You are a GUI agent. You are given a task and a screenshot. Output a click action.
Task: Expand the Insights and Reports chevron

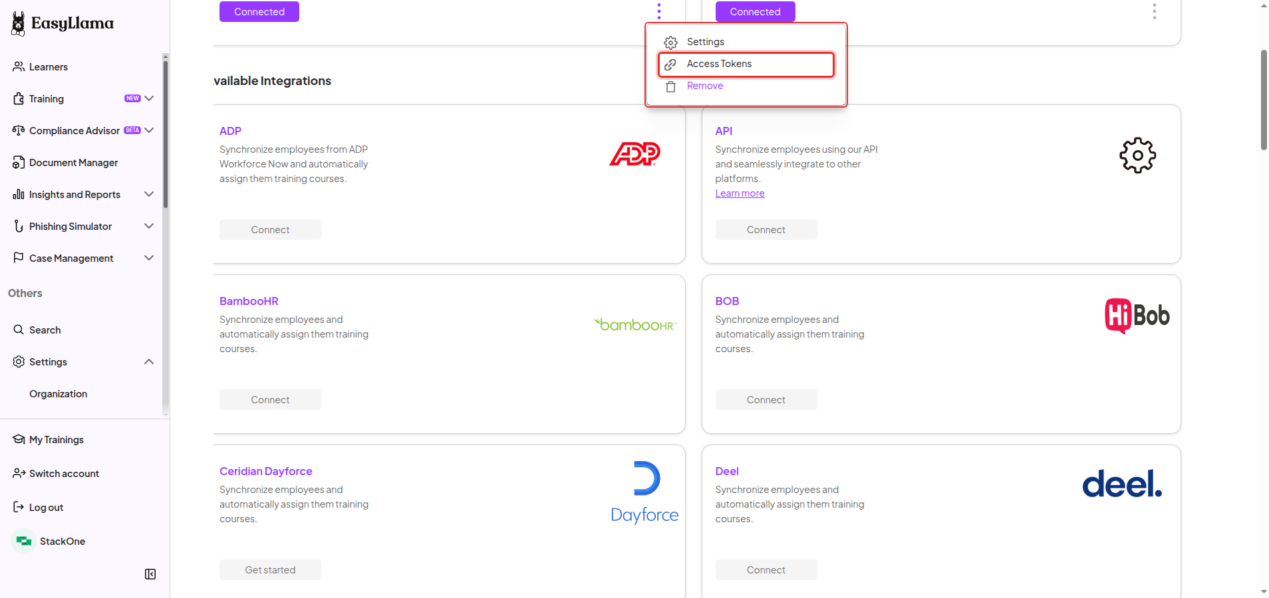pos(149,194)
